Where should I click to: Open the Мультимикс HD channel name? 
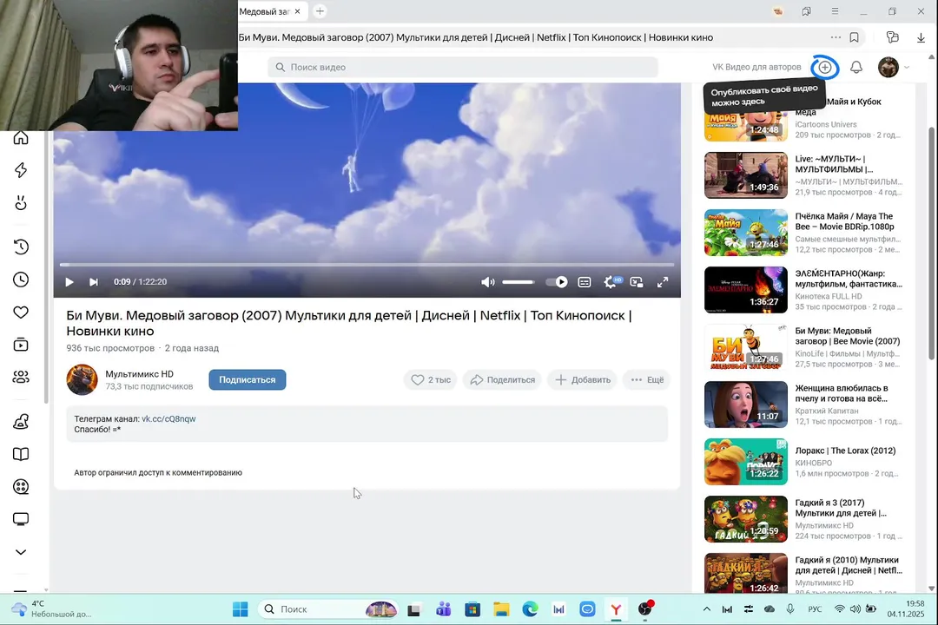click(139, 374)
